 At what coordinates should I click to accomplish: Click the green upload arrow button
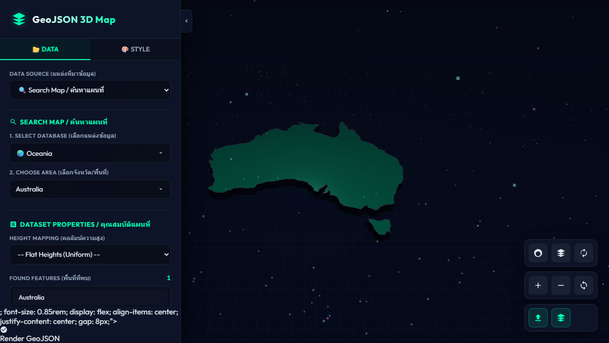coord(538,318)
